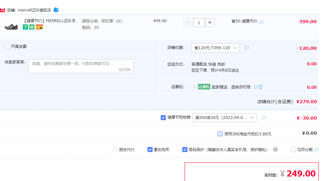Click the info bubble next to 花呗分期
323x181 pixels.
coord(317,149)
